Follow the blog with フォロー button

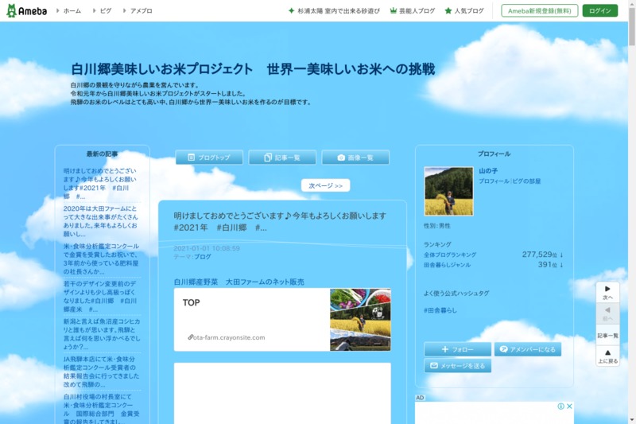coord(457,349)
